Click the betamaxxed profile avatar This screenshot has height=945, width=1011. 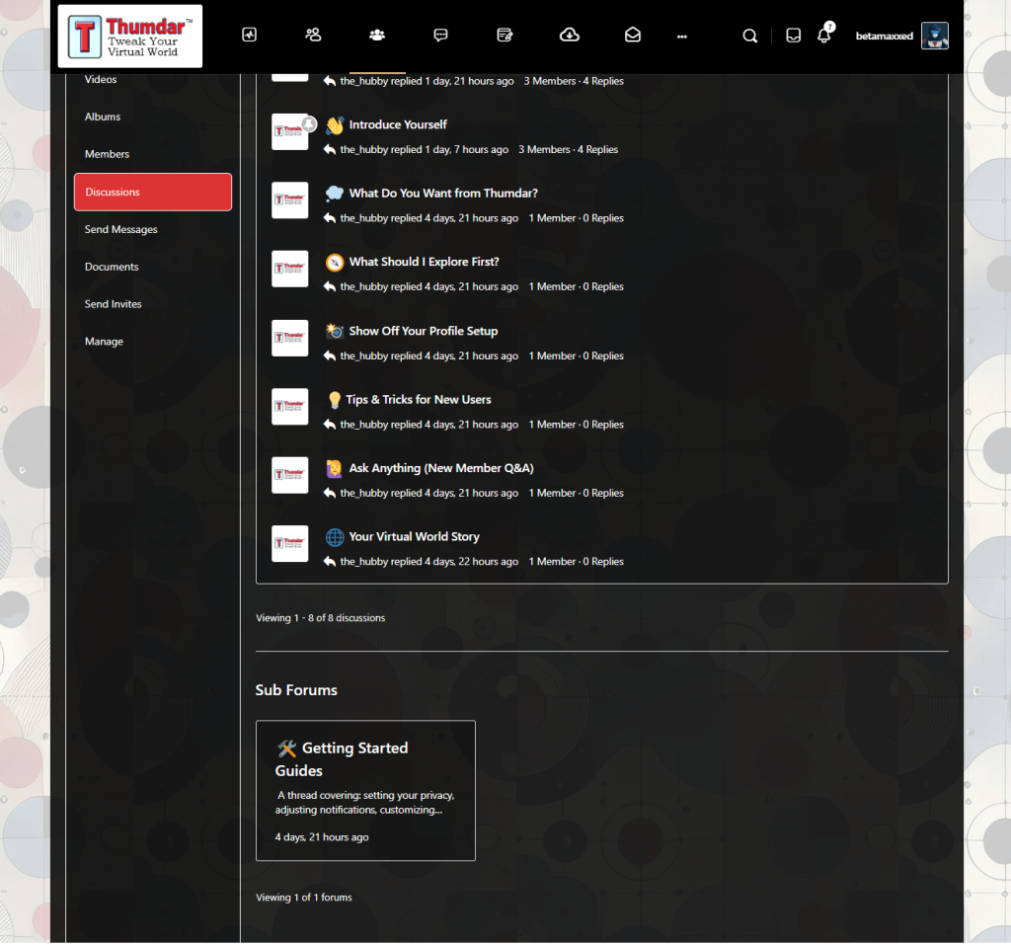[935, 36]
